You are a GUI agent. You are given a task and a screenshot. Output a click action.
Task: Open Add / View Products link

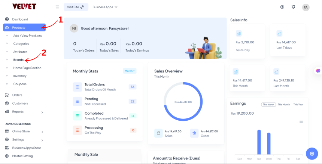click(x=27, y=35)
